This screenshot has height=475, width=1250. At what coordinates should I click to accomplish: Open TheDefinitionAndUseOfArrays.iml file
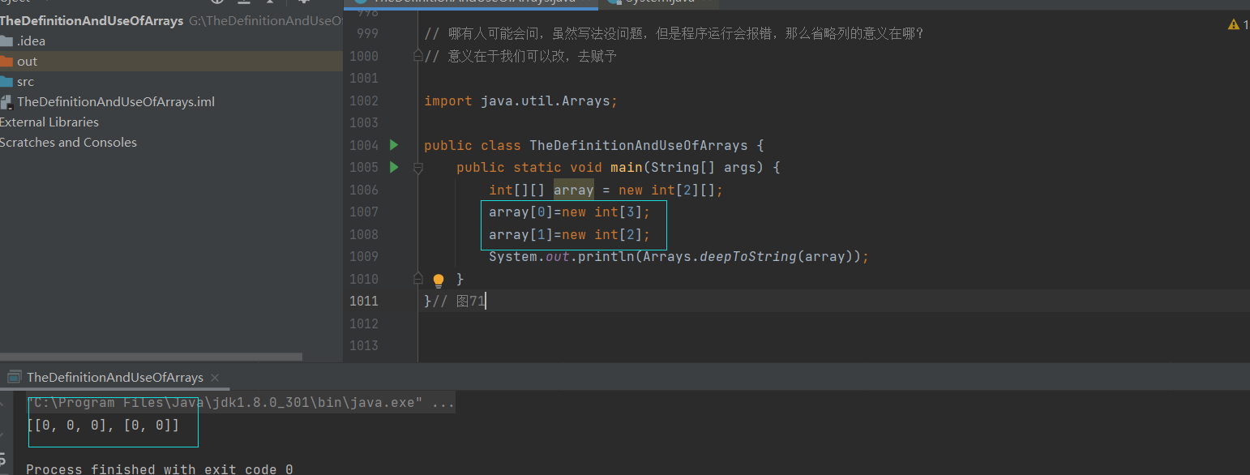point(116,102)
